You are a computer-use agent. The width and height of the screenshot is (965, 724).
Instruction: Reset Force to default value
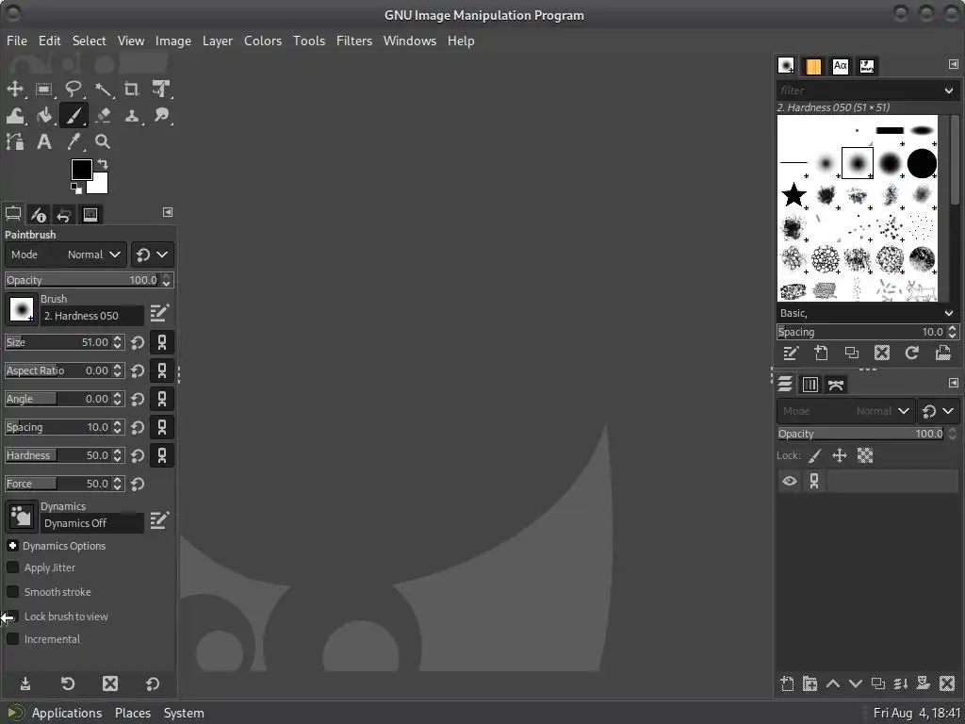pos(138,484)
